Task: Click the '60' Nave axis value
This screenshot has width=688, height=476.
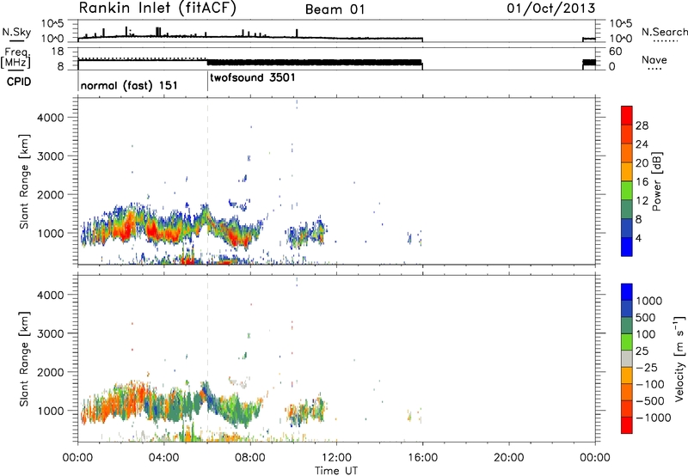Action: click(616, 52)
